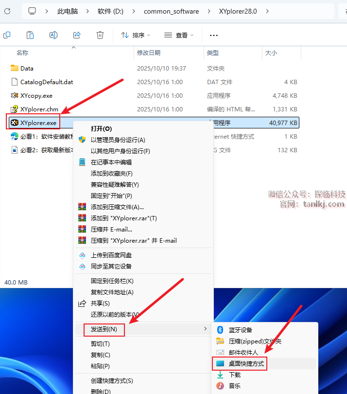
Task: Open the 排序 sort dropdown
Action: (135, 35)
